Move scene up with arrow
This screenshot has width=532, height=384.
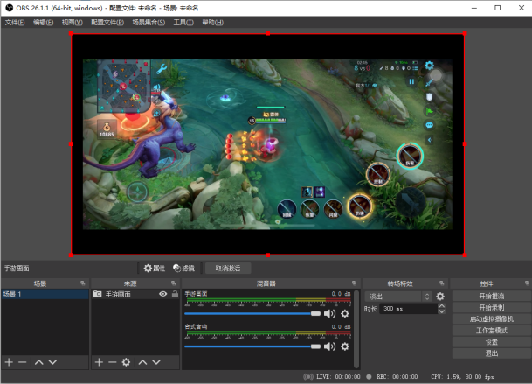coord(39,362)
